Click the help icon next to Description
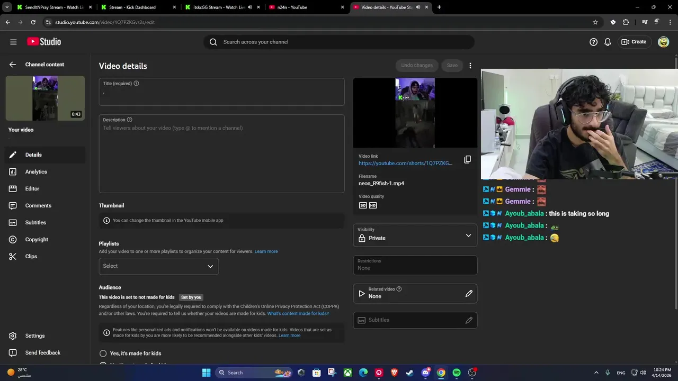Viewport: 678px width, 381px height. (x=130, y=120)
